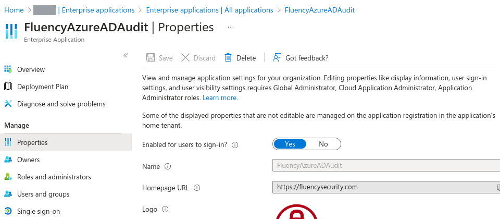Click FluencyAzureADAudit breadcrumb link
This screenshot has height=219, width=500.
pos(319,10)
